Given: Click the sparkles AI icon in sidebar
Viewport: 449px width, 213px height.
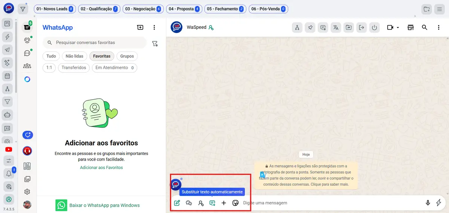Looking at the screenshot, I should click(7, 63).
